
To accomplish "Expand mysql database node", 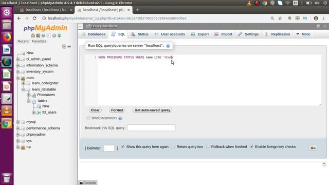I will coord(18,122).
